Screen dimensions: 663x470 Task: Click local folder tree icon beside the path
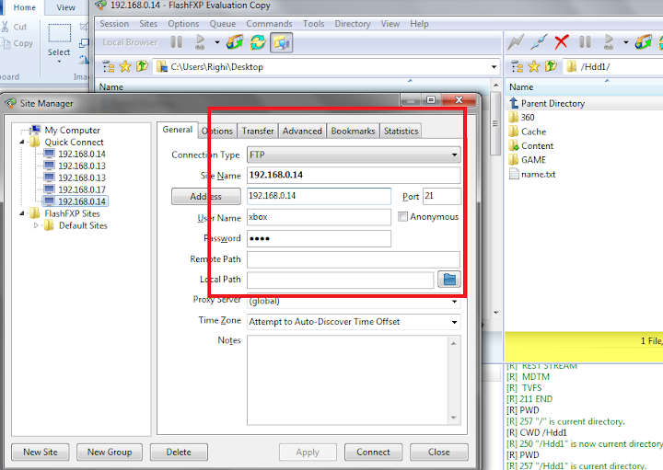(109, 67)
